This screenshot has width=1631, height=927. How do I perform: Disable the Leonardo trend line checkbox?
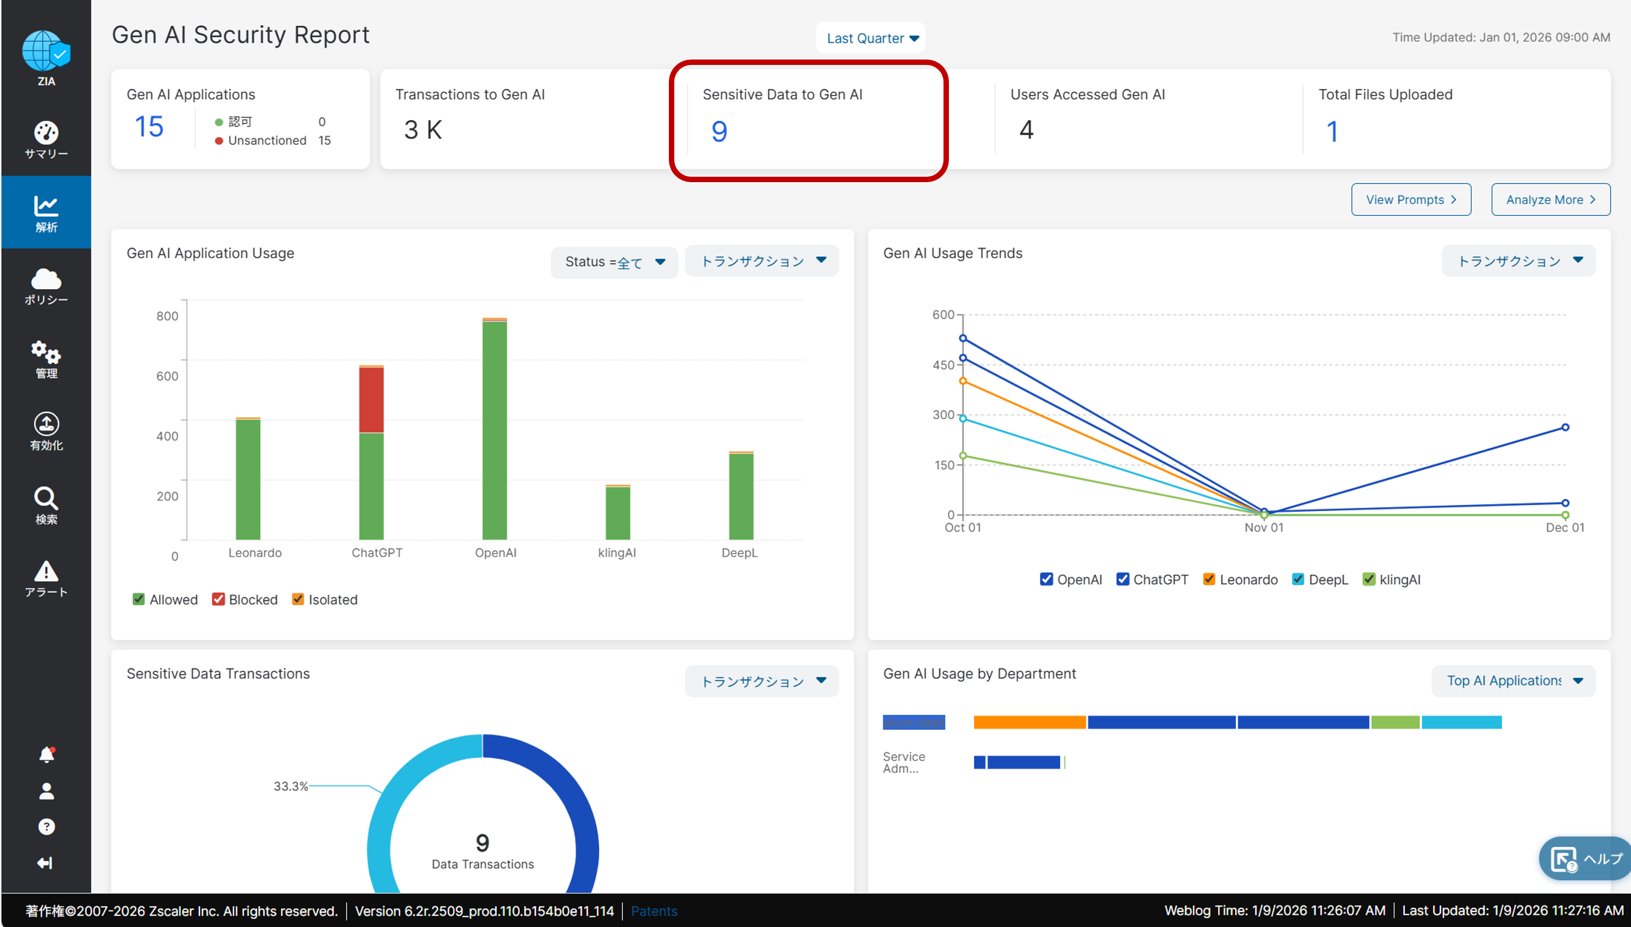(1209, 579)
